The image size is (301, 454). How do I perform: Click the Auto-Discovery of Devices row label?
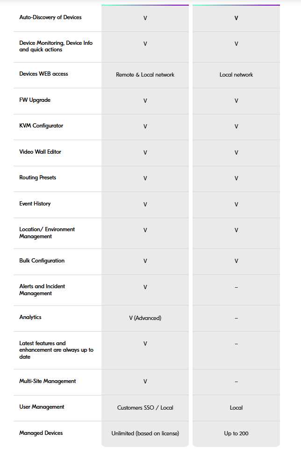(x=50, y=17)
